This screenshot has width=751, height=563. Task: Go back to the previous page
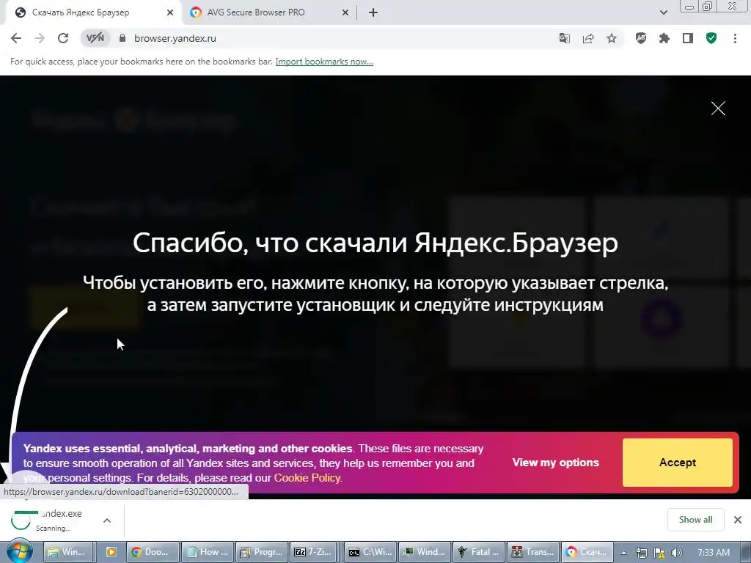point(16,38)
